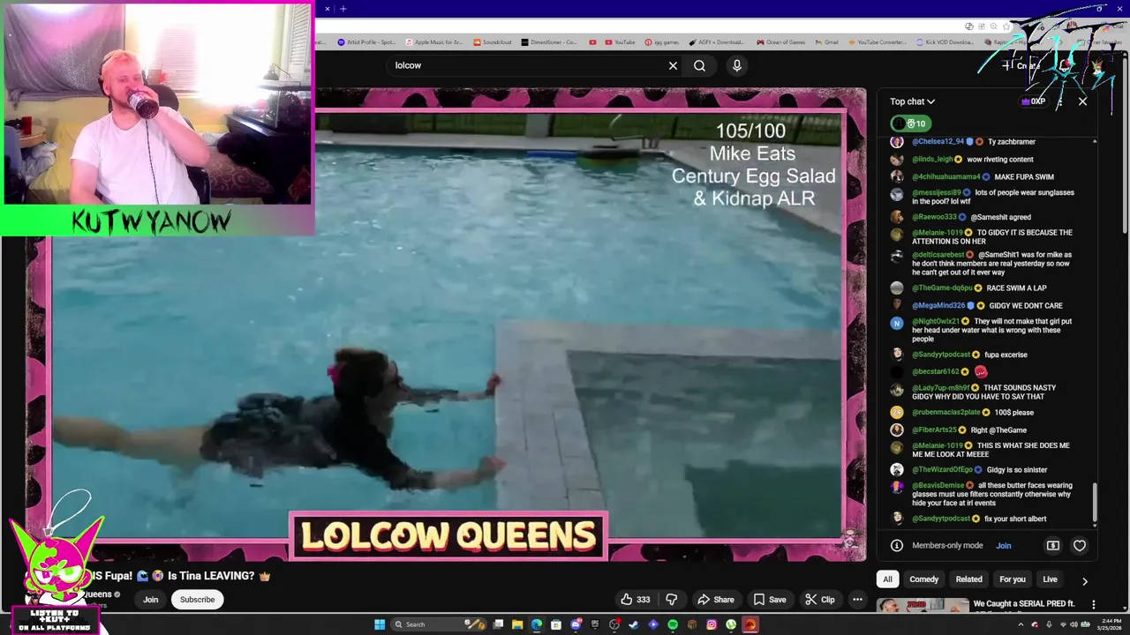Screen dimensions: 1130x635
Task: Open the YouTube Converter bookmark
Action: tap(877, 42)
